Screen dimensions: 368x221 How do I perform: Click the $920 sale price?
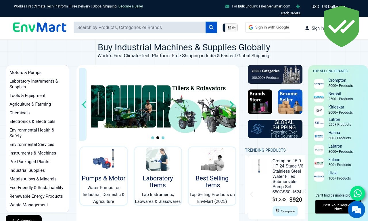tap(296, 200)
